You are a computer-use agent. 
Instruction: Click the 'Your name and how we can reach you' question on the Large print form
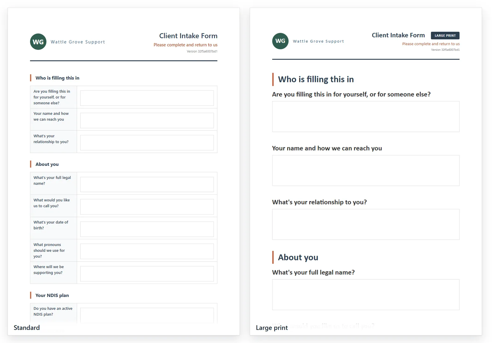click(327, 148)
